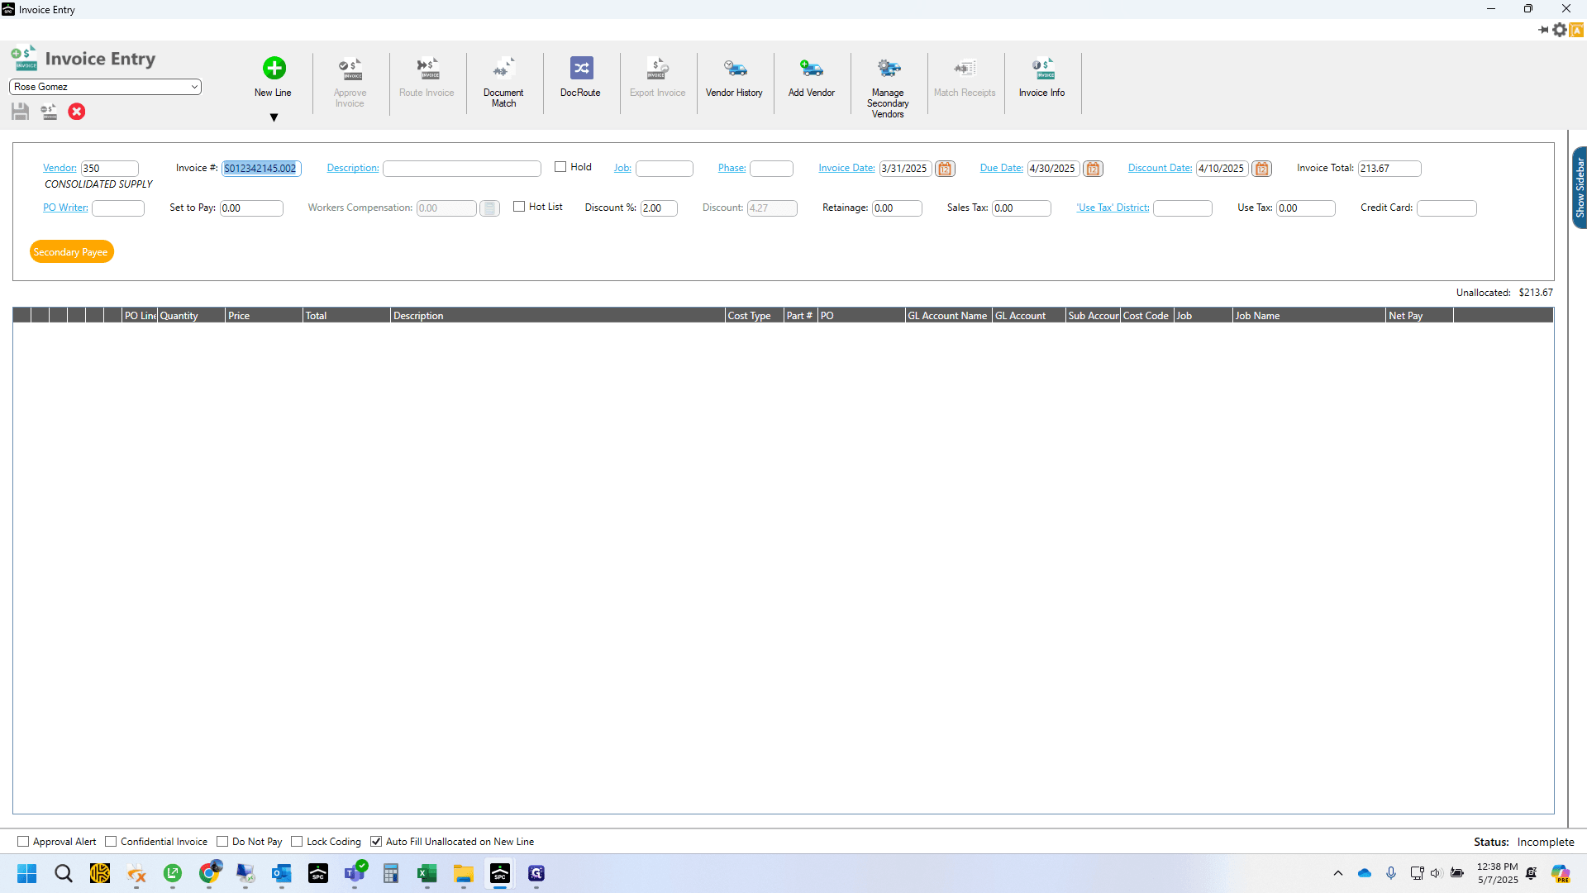This screenshot has height=893, width=1587.
Task: Open the Discount Date calendar picker
Action: coord(1261,169)
